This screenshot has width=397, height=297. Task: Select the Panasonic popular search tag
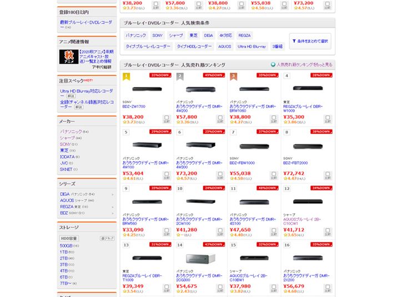(x=136, y=35)
